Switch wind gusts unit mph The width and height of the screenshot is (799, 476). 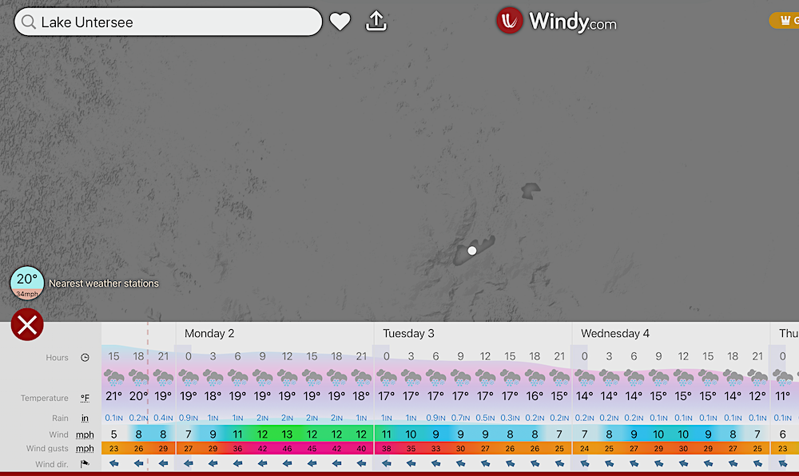pos(85,449)
